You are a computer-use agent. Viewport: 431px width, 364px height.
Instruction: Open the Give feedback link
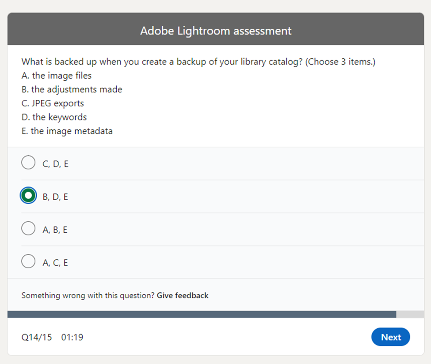(x=182, y=296)
